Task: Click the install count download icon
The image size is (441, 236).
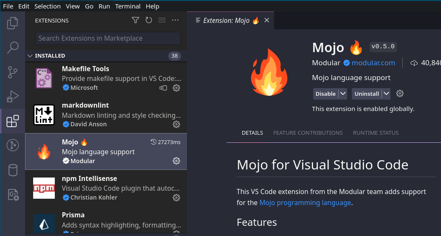Action: 414,63
